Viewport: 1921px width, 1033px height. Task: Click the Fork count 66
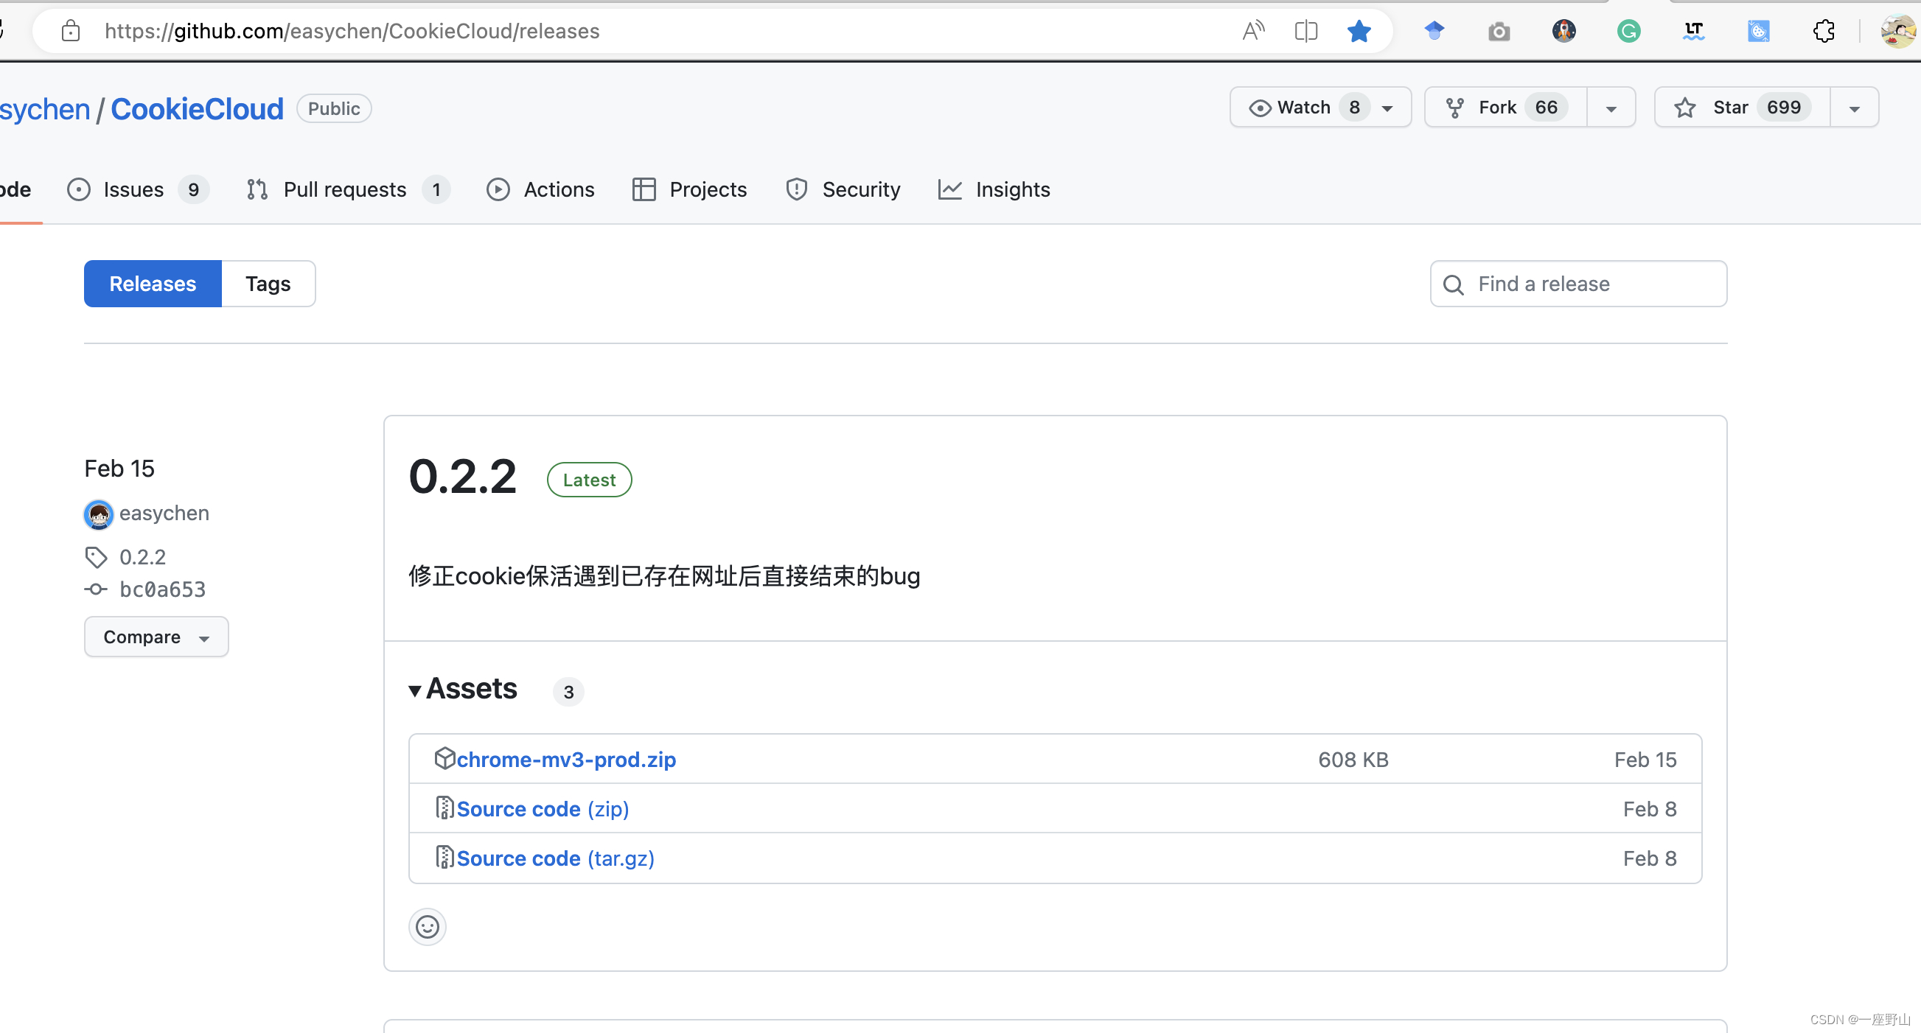click(1546, 108)
